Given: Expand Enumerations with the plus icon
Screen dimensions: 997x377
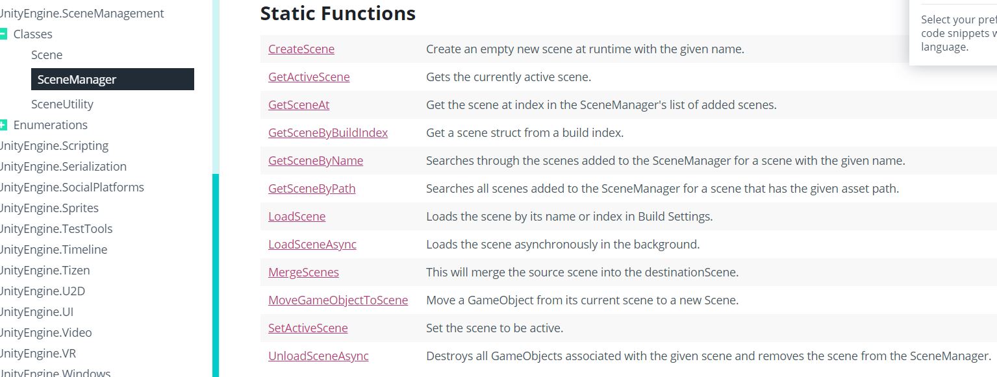Looking at the screenshot, I should pyautogui.click(x=3, y=125).
